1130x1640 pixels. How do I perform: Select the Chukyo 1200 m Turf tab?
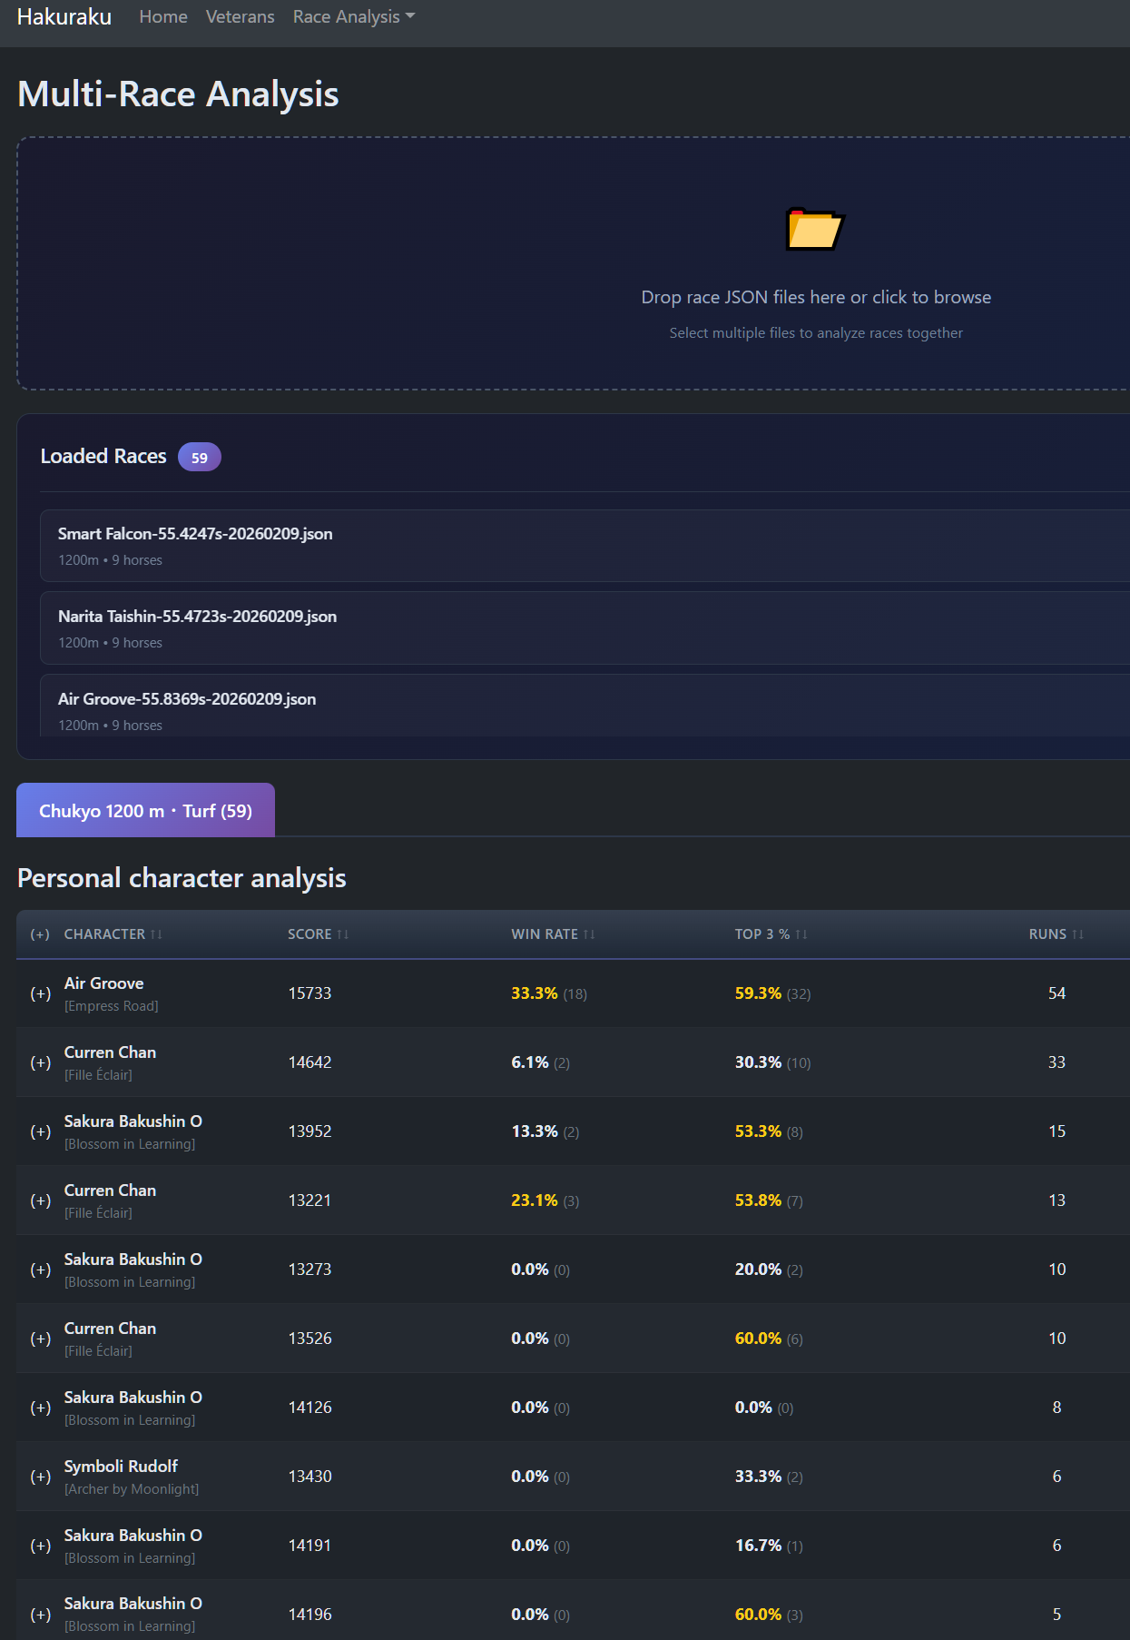[x=145, y=810]
